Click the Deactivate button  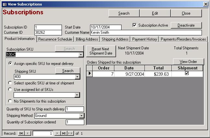tap(186, 25)
